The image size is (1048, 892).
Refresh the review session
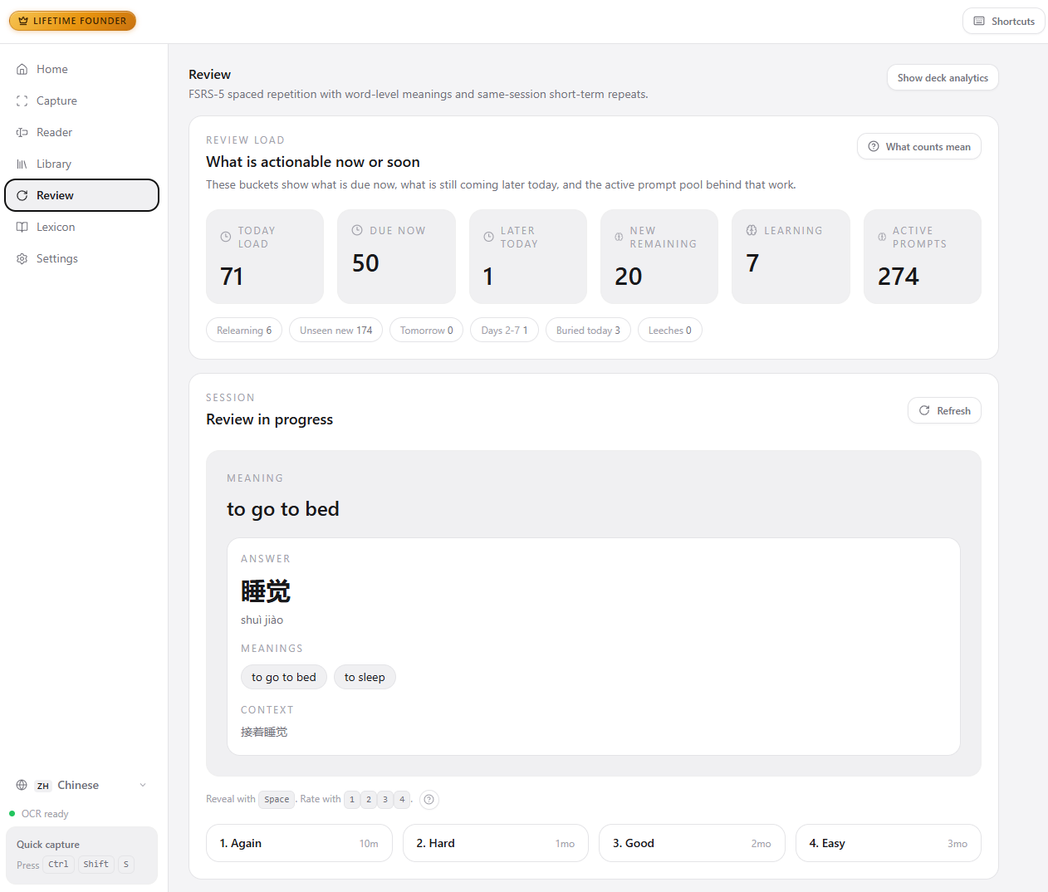(944, 410)
